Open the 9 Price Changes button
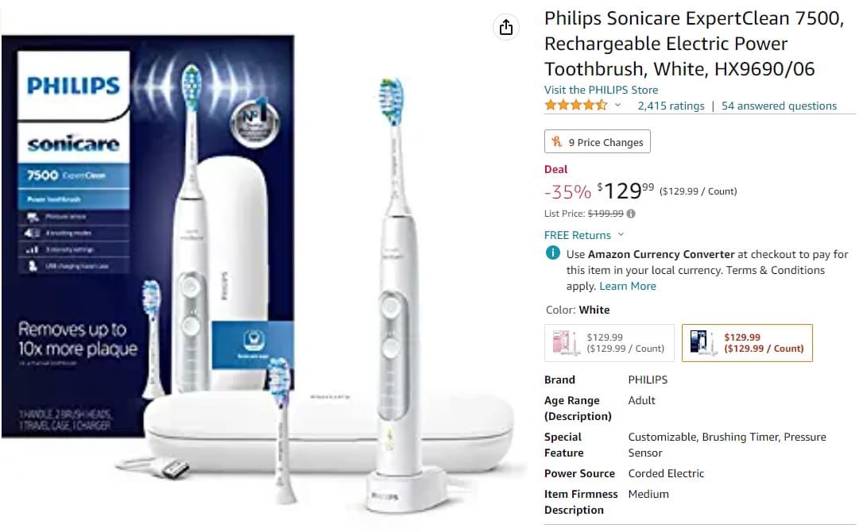 597,142
